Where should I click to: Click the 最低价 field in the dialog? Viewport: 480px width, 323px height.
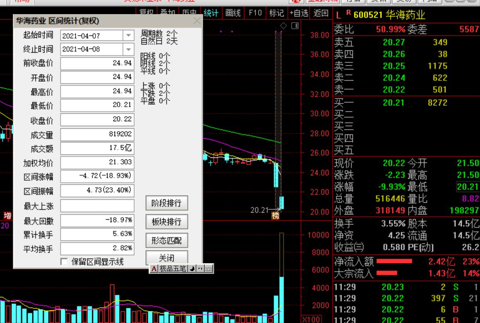pos(97,105)
